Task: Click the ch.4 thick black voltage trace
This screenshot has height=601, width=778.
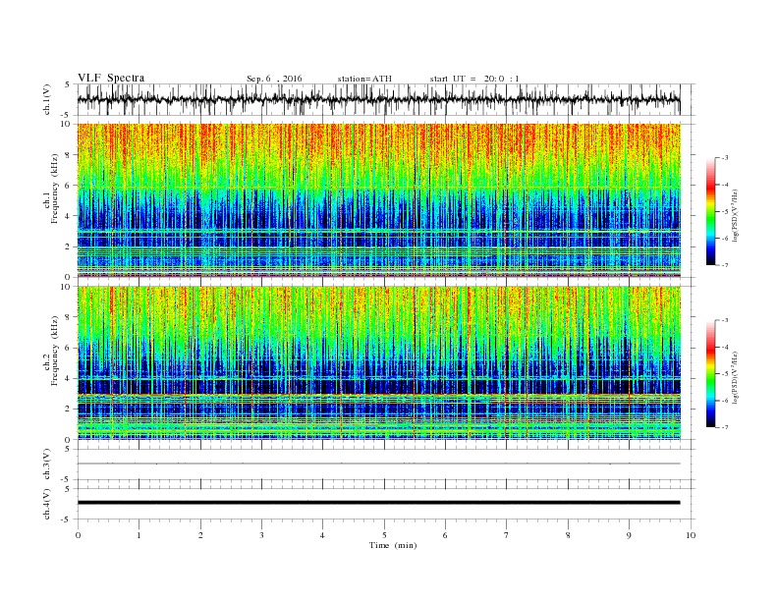Action: [x=378, y=503]
